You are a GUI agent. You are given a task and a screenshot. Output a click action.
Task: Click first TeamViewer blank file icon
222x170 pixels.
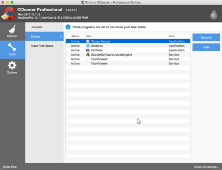(88, 59)
